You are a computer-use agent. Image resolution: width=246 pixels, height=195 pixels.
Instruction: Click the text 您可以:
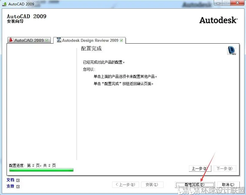(89, 69)
